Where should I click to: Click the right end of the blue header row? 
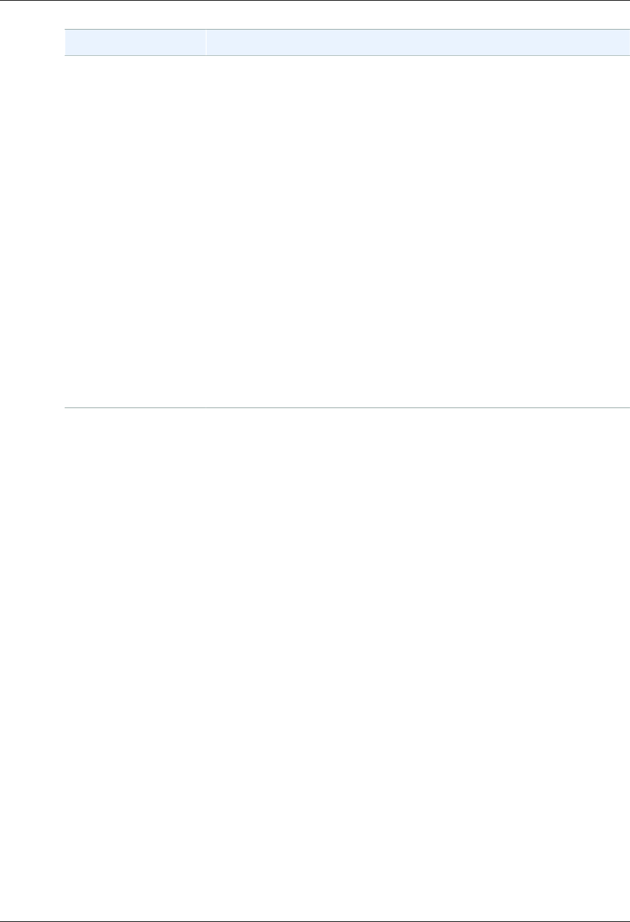click(625, 42)
